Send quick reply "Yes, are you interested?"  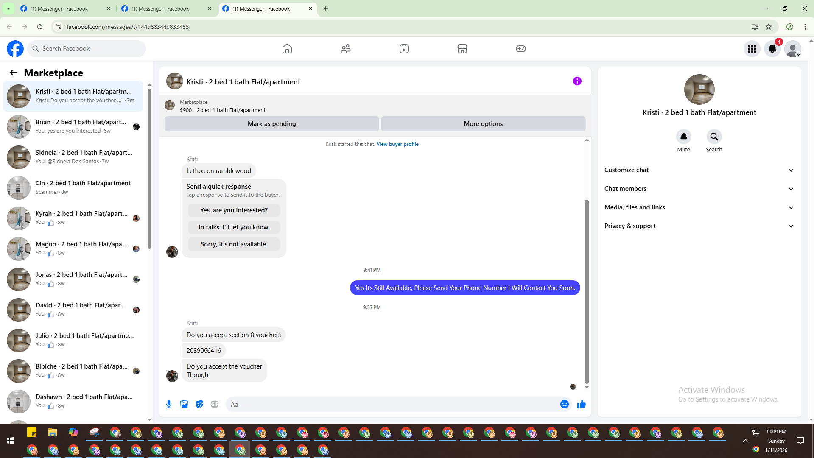pyautogui.click(x=234, y=210)
